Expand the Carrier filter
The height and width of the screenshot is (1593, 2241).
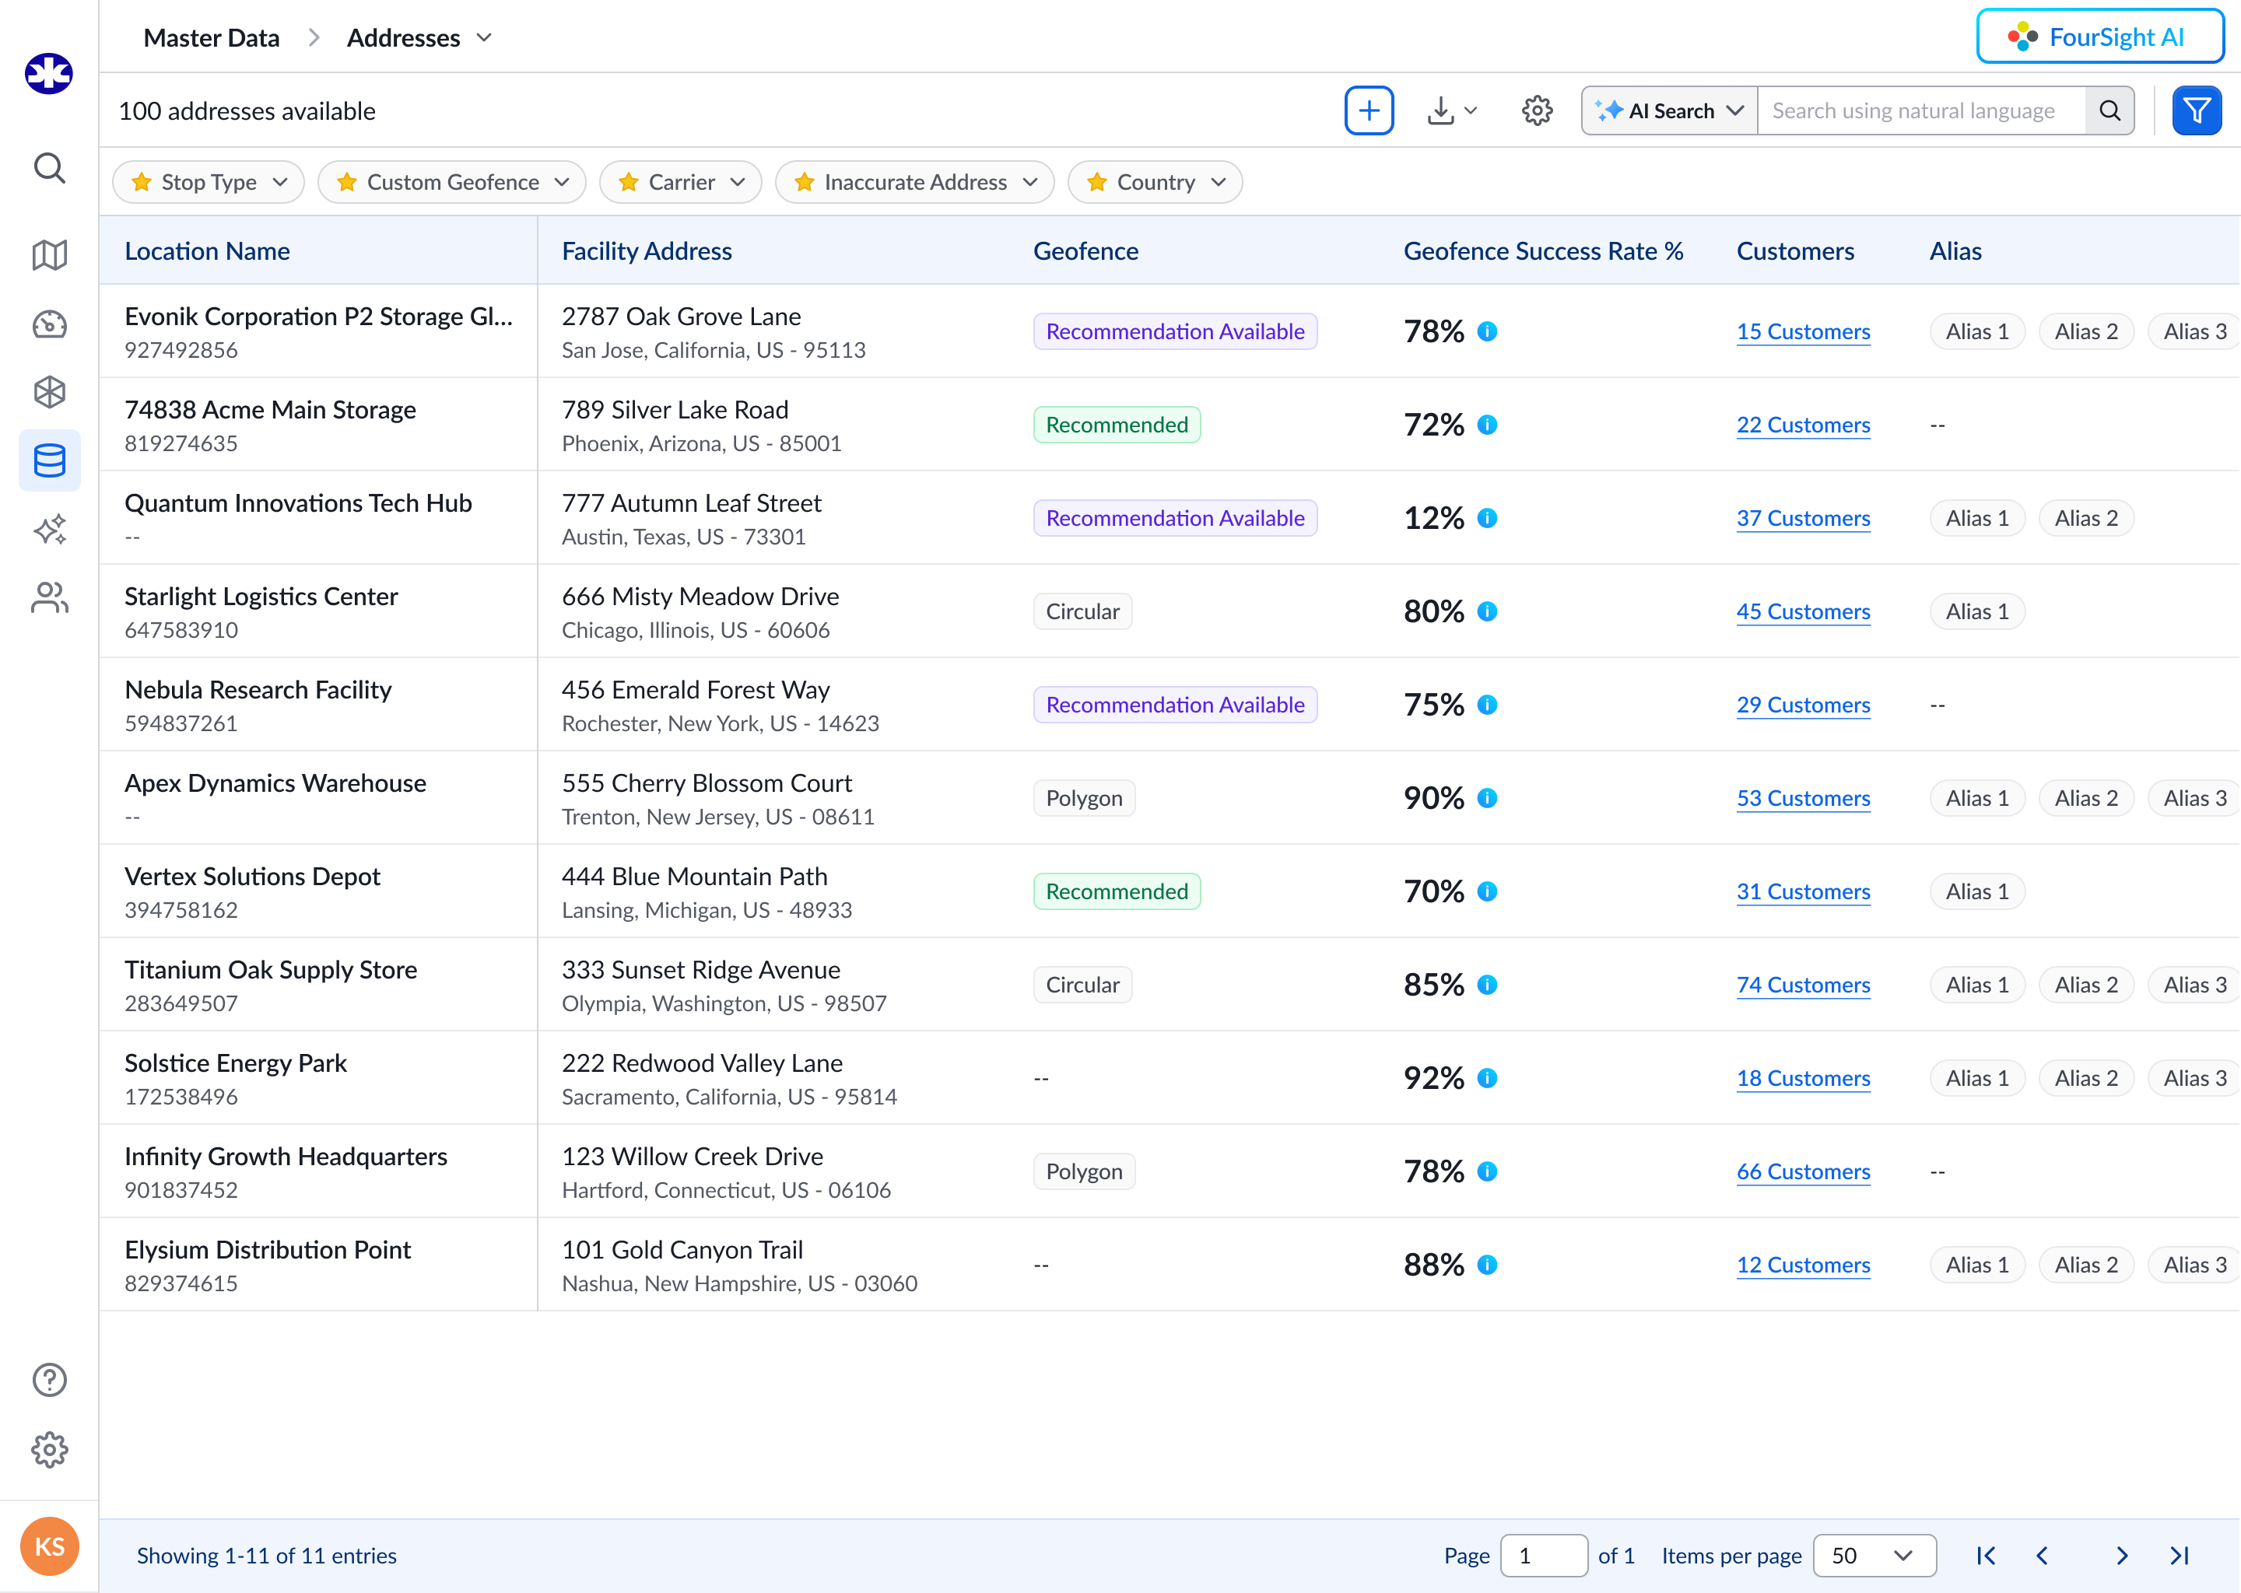pyautogui.click(x=681, y=183)
